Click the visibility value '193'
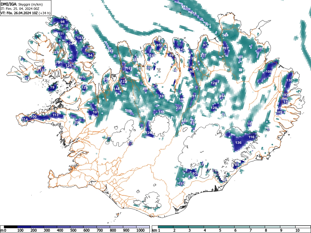311x233 pixels. click(285, 95)
